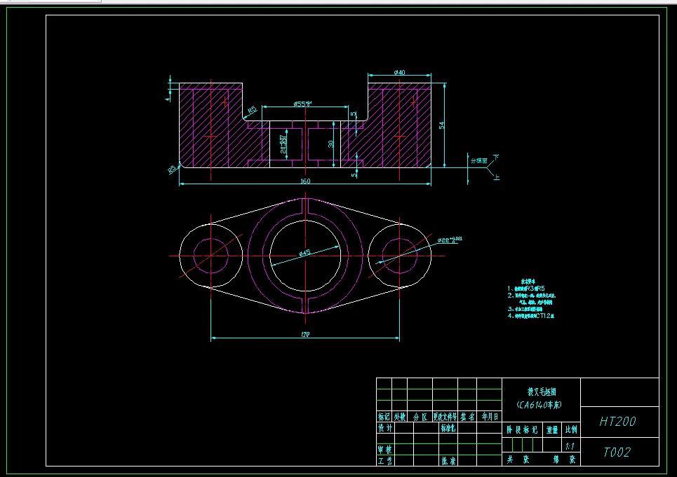Click the 30 vertical dimension text
Screen dimensions: 677x477
click(x=330, y=144)
